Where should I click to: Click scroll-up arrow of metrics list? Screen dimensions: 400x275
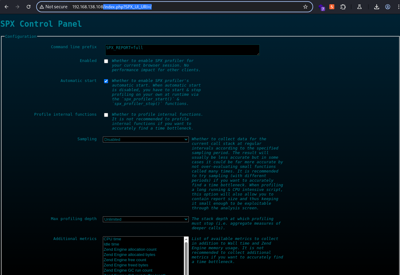(186, 239)
